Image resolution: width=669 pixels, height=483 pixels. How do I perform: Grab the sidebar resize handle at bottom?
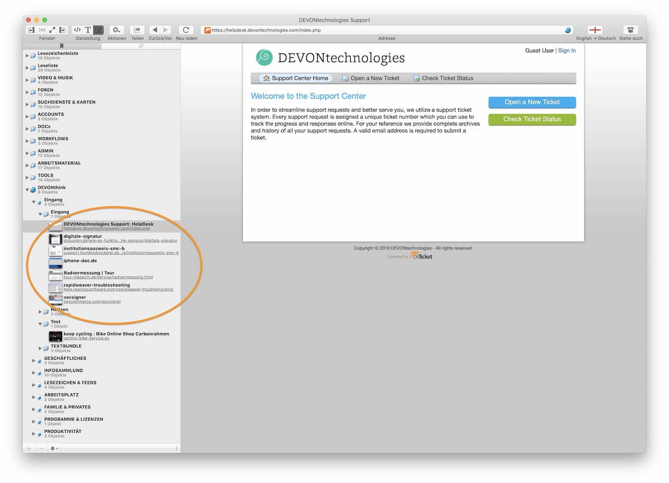[177, 448]
